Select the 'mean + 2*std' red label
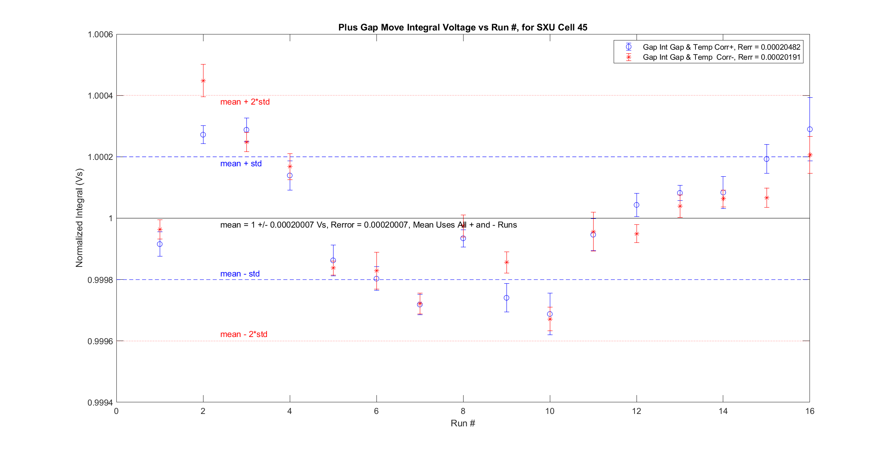895x452 pixels. click(x=245, y=102)
